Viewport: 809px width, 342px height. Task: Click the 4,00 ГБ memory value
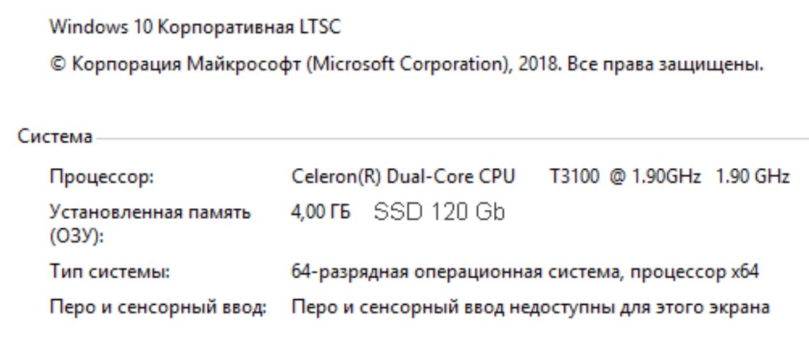(x=320, y=212)
